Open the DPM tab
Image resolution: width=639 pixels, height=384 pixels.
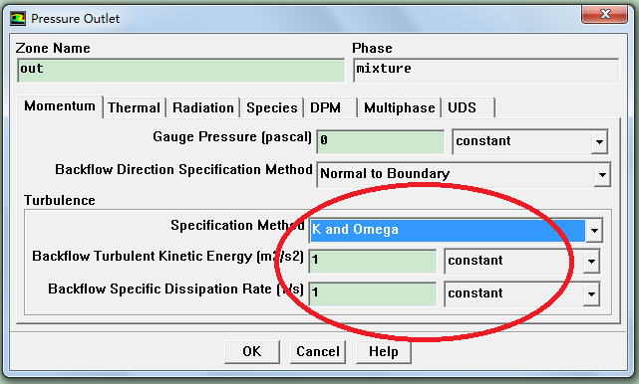point(330,107)
